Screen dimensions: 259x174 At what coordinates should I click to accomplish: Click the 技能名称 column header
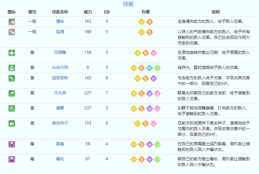coord(60,12)
